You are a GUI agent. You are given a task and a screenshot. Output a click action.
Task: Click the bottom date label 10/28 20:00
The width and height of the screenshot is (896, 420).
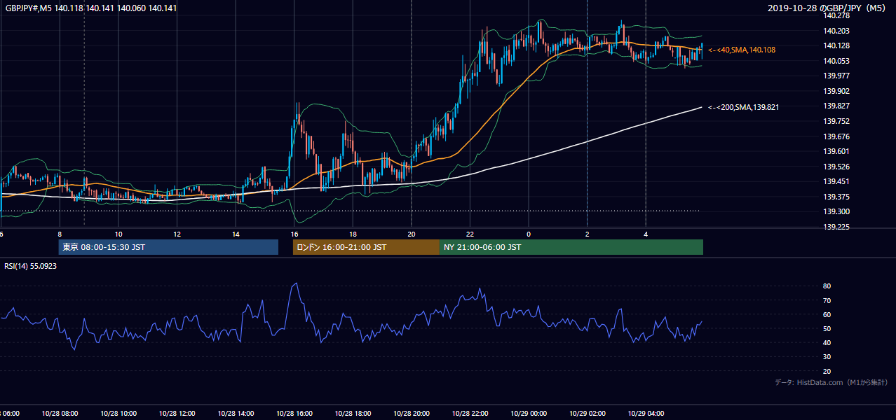click(x=412, y=414)
